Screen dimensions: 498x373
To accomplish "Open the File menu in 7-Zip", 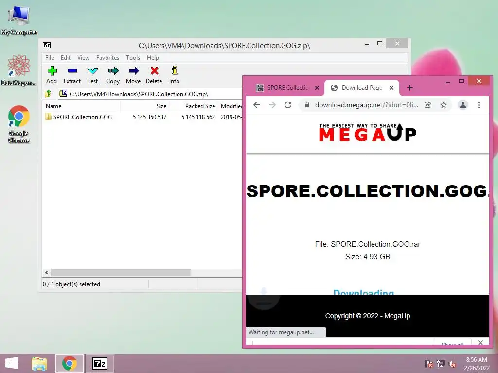I will click(x=50, y=58).
